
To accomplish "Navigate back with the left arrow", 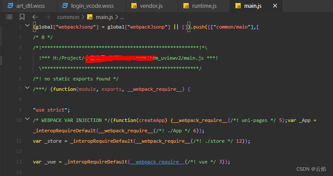I will 35,17.
